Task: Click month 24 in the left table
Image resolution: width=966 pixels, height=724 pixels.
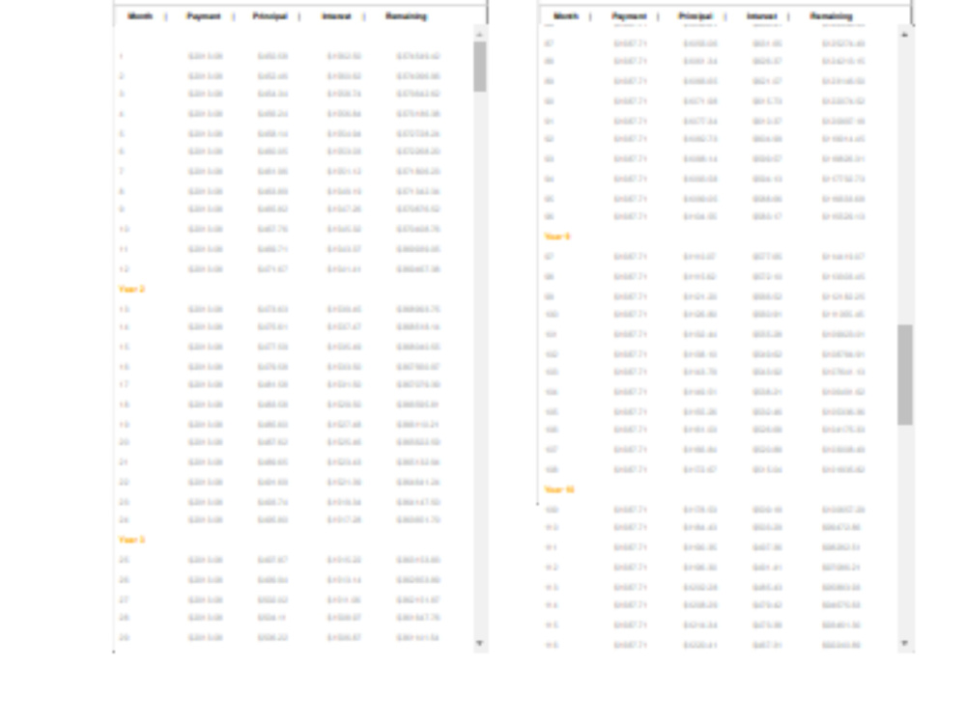Action: (124, 519)
